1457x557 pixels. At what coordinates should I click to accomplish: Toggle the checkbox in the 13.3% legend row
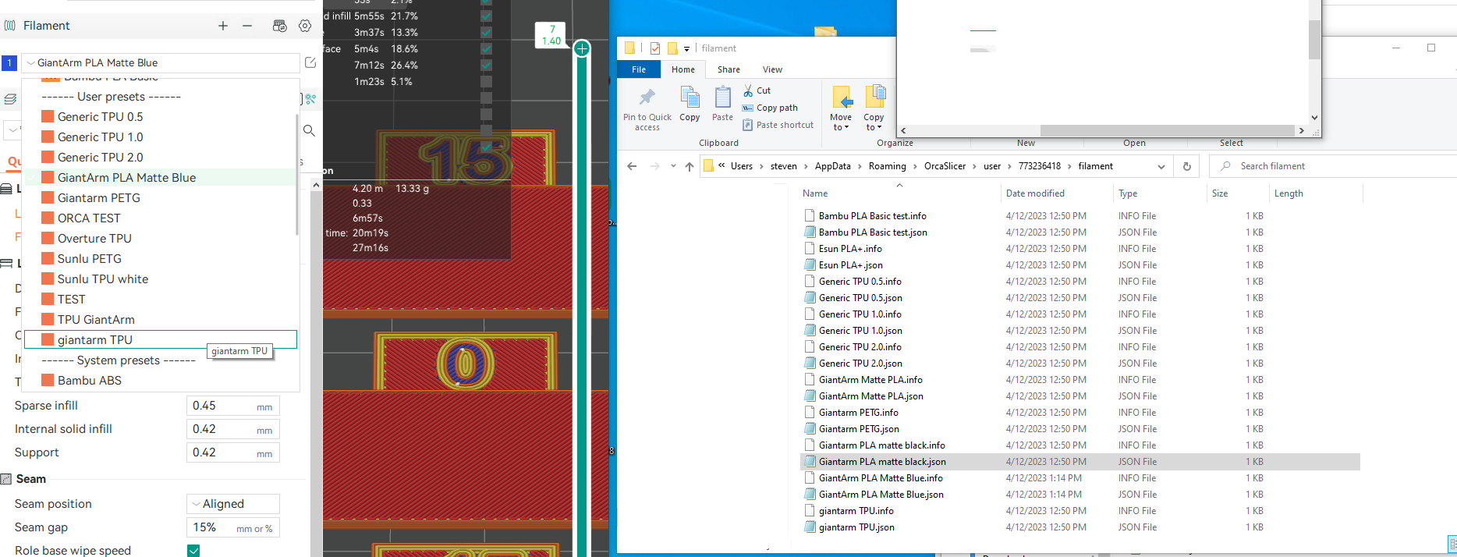tap(486, 32)
